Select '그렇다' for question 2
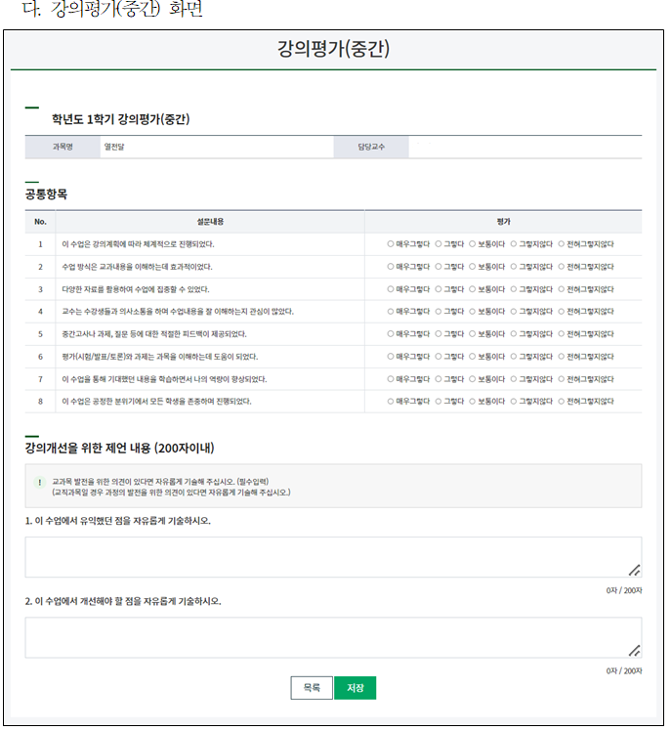 coord(439,266)
